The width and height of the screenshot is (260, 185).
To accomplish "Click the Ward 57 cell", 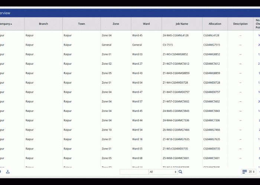I will pyautogui.click(x=137, y=101).
